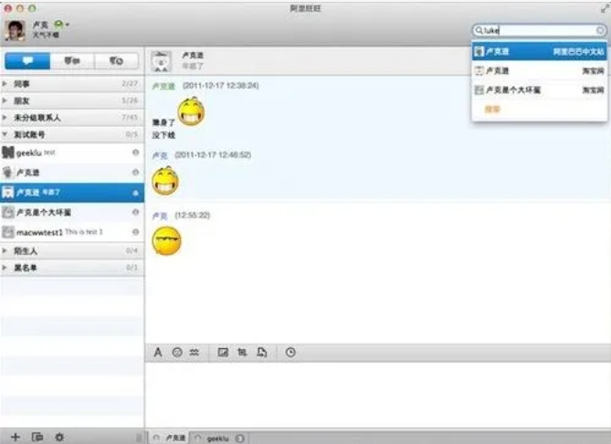Select search result 卢克进 from 淘宝网
Screen dimensions: 611x444
539,70
